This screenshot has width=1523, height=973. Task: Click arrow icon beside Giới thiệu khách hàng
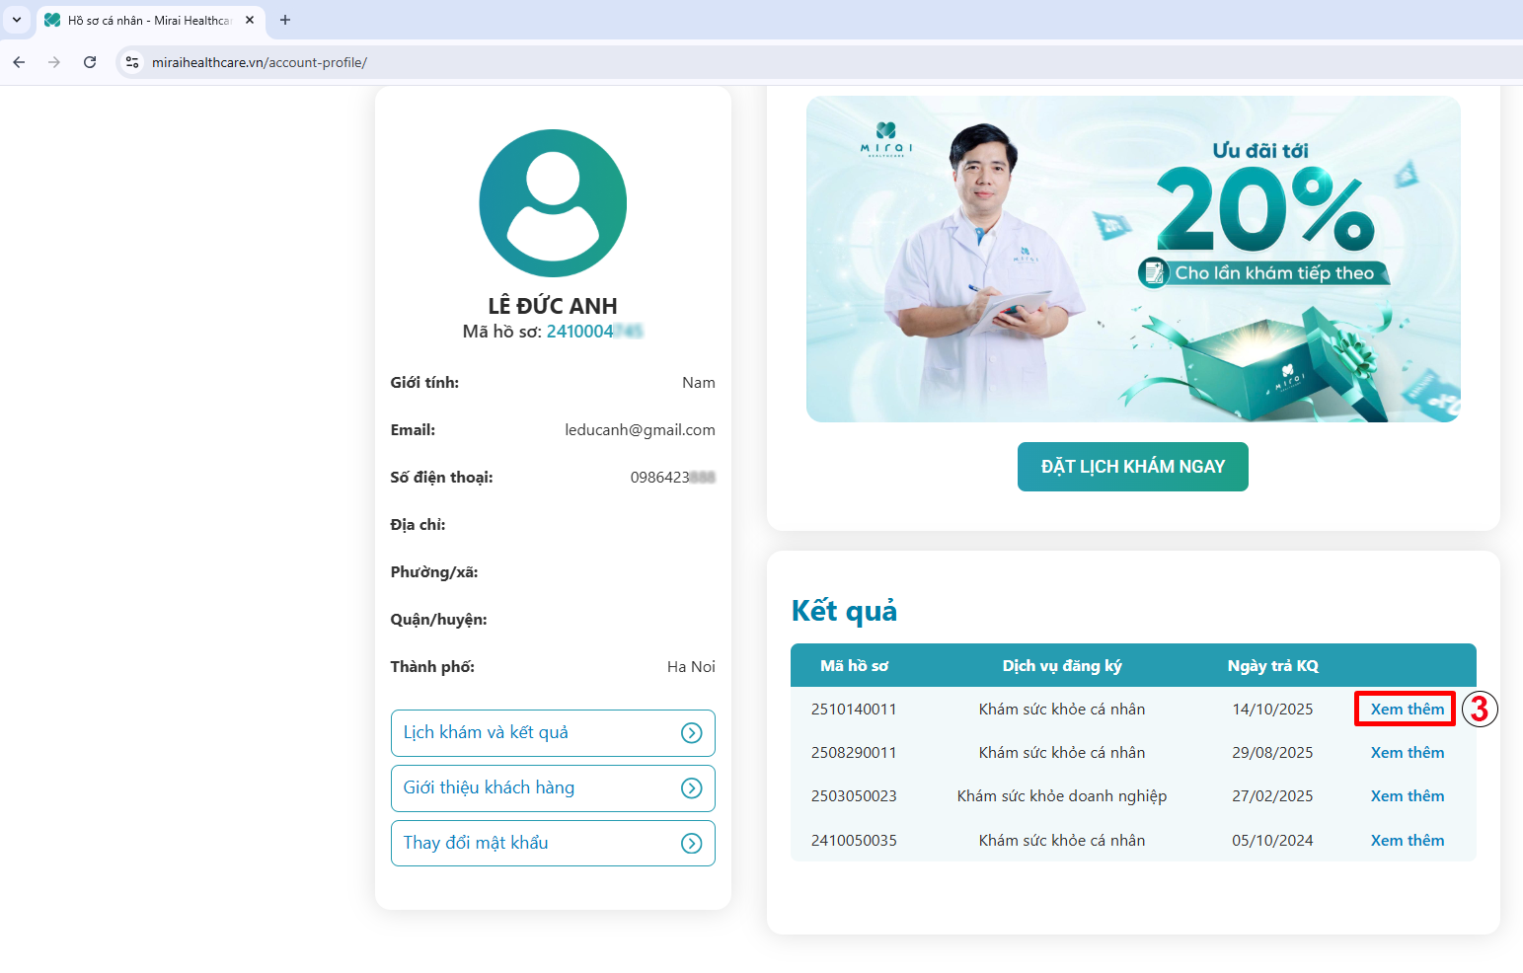click(692, 788)
